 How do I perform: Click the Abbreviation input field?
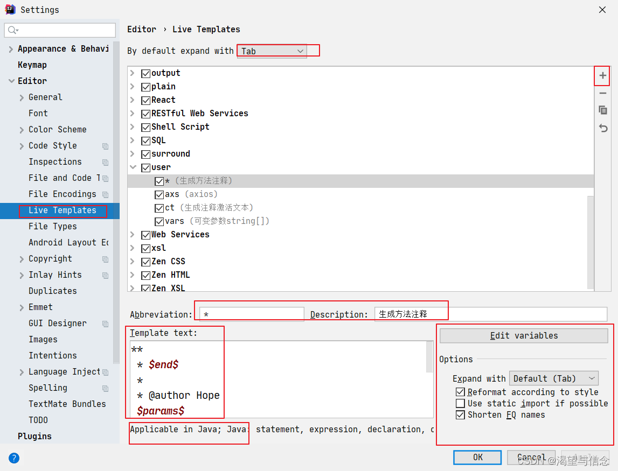[252, 314]
